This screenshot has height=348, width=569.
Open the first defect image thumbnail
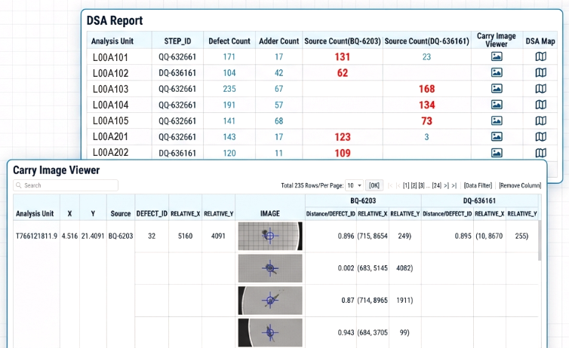269,236
